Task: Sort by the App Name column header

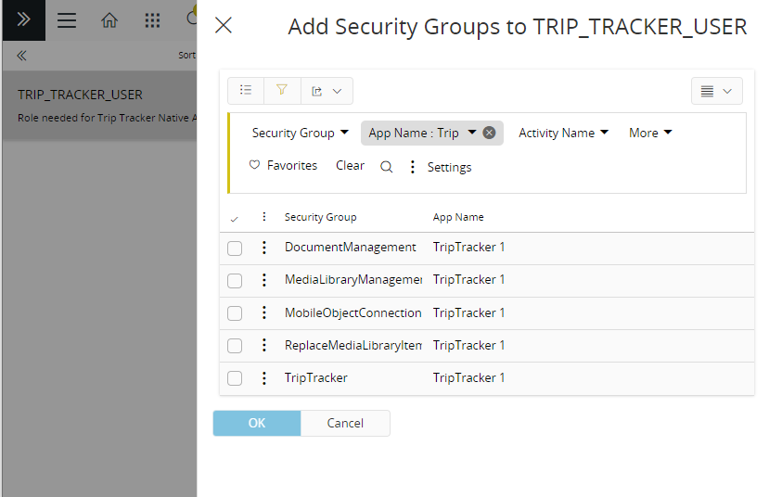Action: 458,217
